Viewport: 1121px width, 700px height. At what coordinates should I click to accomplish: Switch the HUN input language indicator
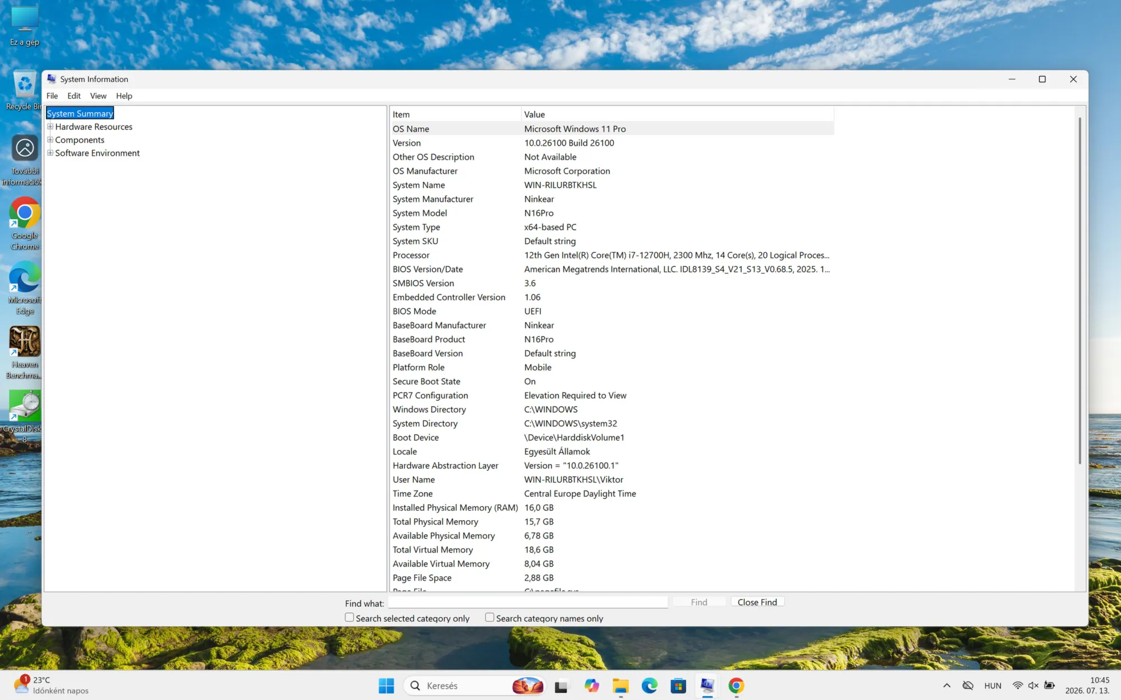[x=993, y=685]
